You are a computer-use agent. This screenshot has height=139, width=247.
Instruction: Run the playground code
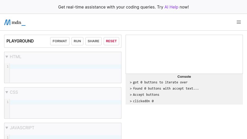[x=77, y=41]
